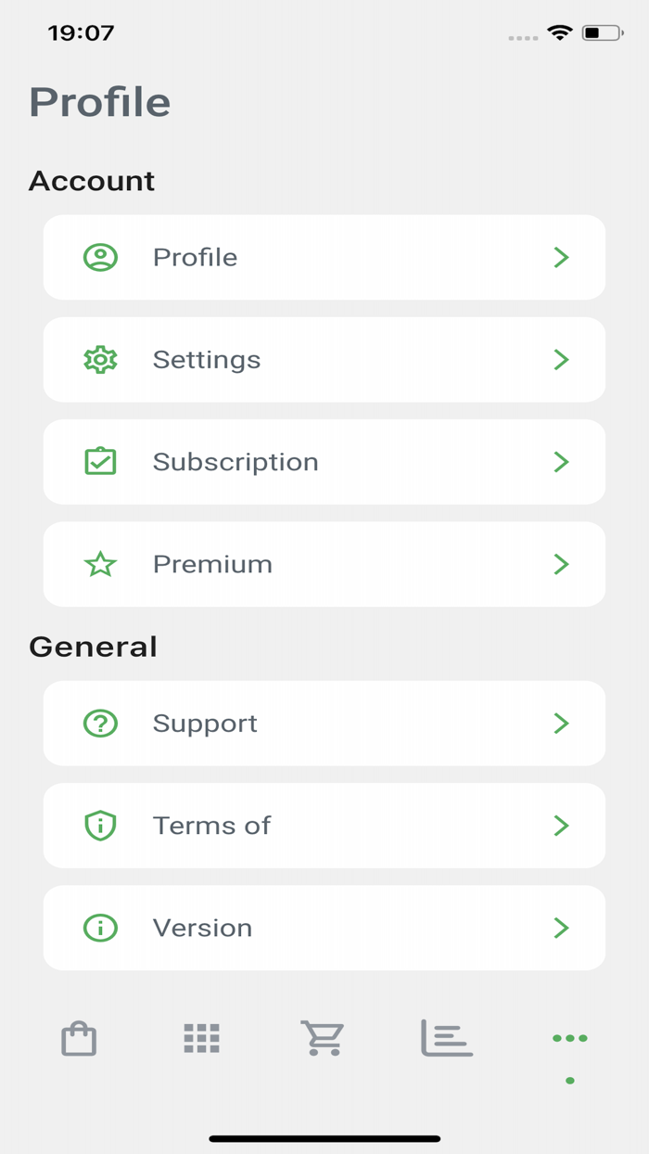Tap the question mark Support icon
649x1154 pixels.
click(x=100, y=723)
